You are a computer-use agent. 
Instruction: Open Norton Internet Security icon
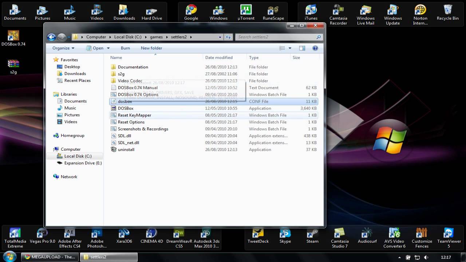[x=420, y=15]
